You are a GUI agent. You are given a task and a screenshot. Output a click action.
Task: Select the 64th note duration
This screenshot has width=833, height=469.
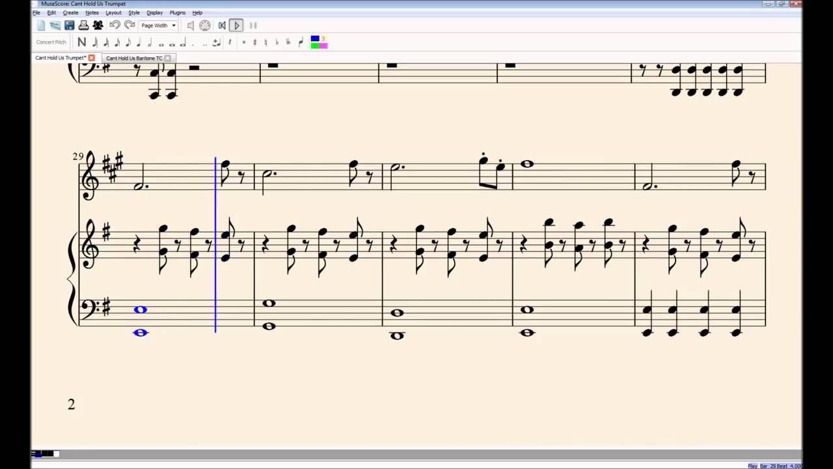click(x=95, y=42)
